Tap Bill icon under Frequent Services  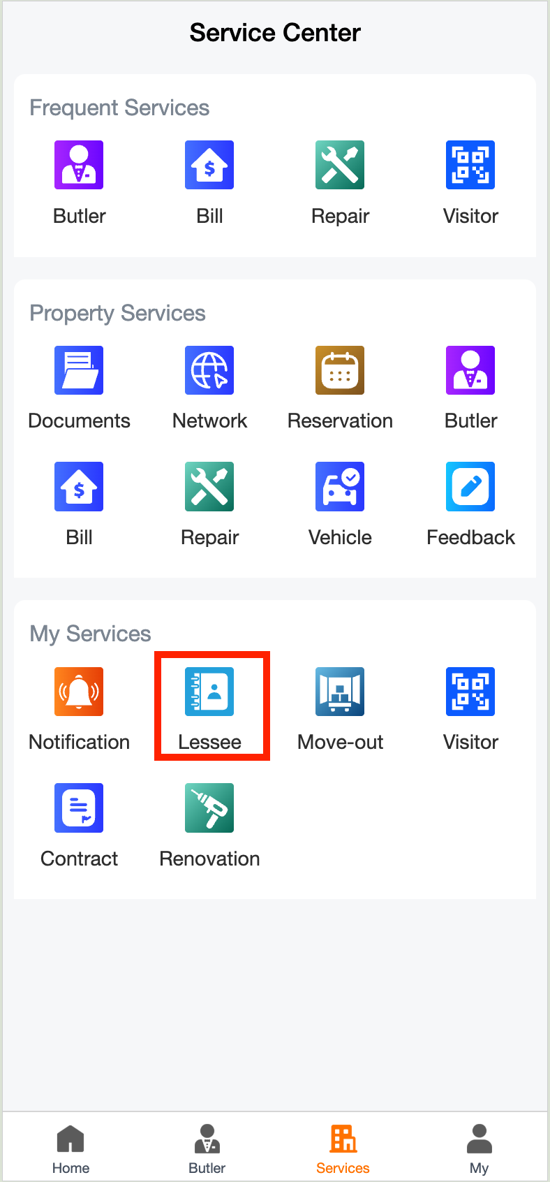pos(209,166)
